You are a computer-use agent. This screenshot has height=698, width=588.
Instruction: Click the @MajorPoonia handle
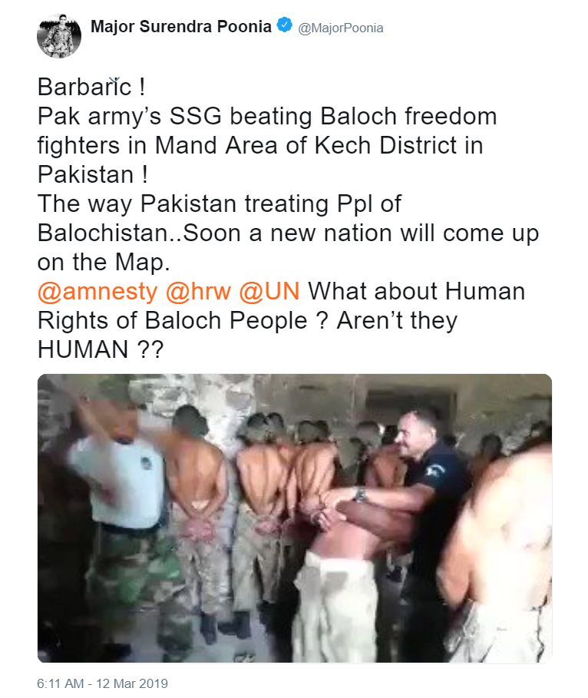click(x=341, y=28)
